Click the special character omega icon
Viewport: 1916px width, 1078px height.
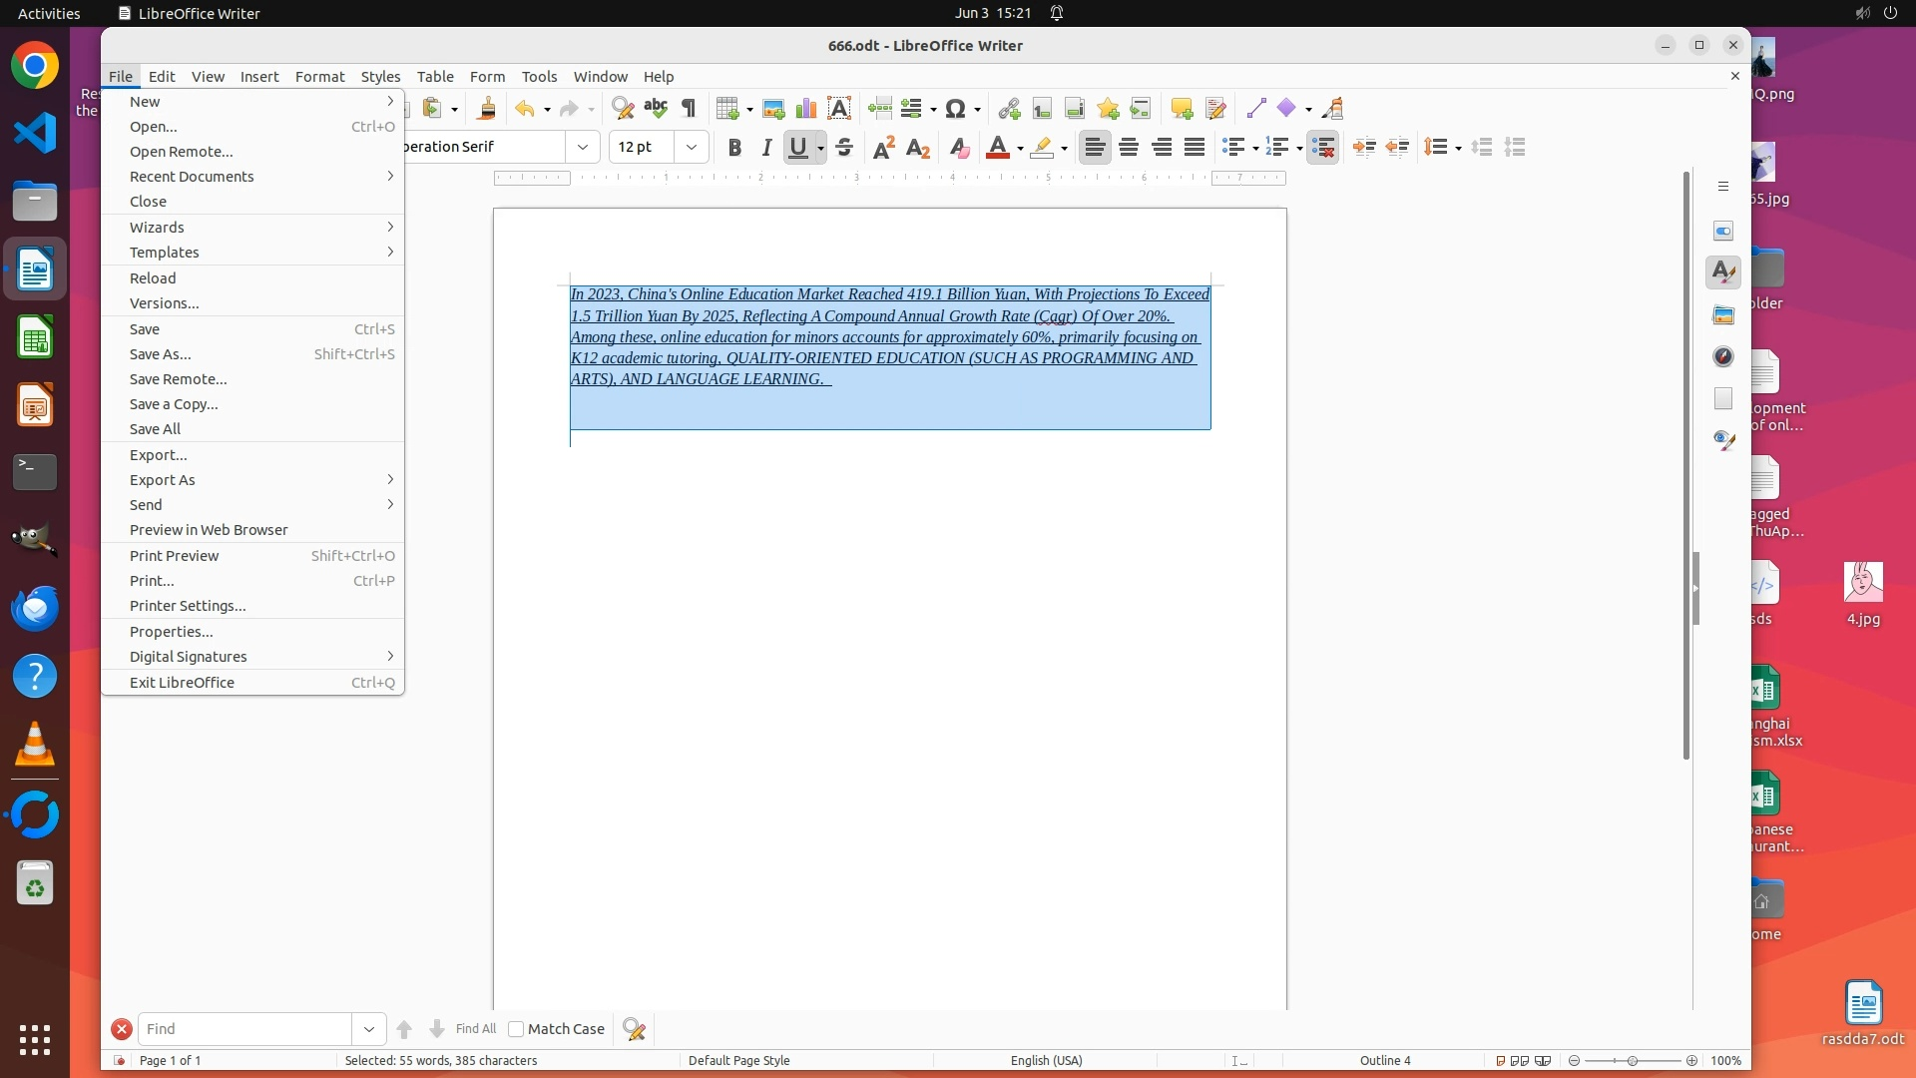click(x=955, y=109)
